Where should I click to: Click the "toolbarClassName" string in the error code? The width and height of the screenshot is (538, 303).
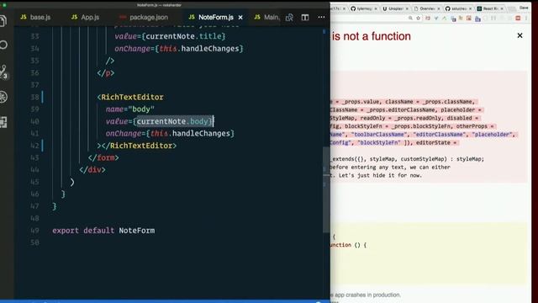(379, 135)
